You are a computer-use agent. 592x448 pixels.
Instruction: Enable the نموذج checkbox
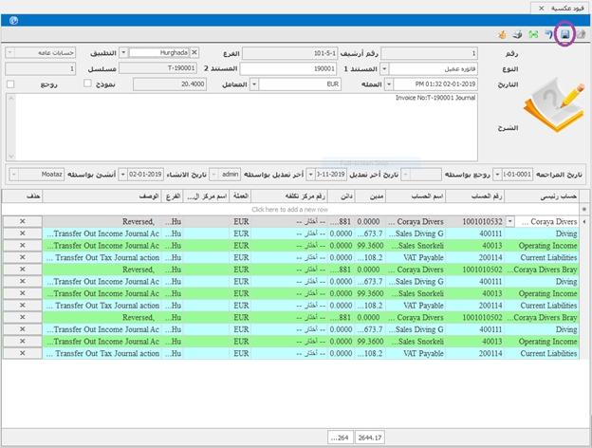tap(87, 84)
